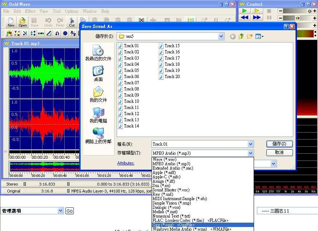
Task: Open the My Computer (我的電腦) location
Action: [x=98, y=115]
